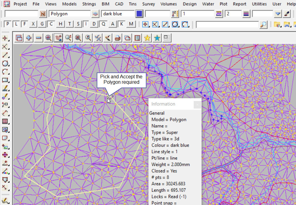Toggle the G snap button
The image size is (296, 205).
43,24
